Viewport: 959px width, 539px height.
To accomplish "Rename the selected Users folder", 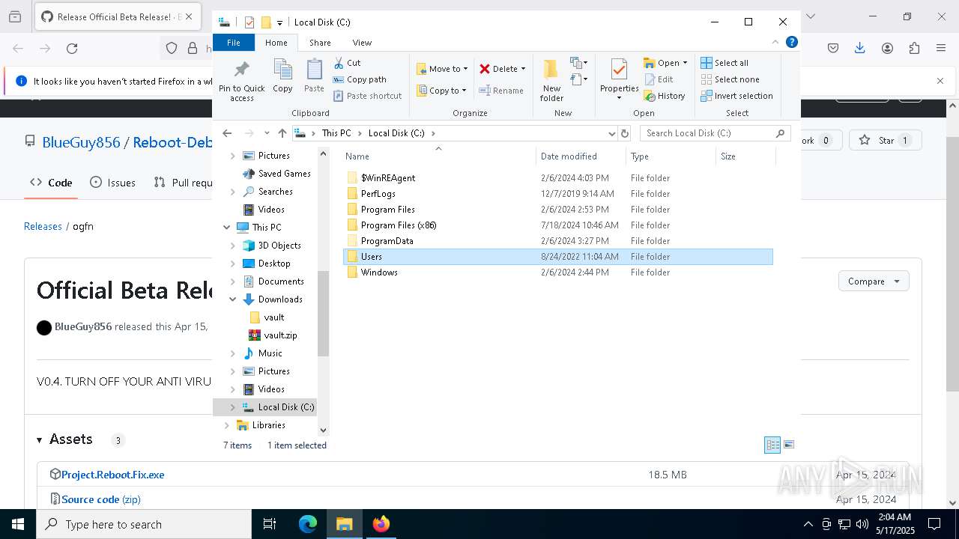I will [501, 91].
